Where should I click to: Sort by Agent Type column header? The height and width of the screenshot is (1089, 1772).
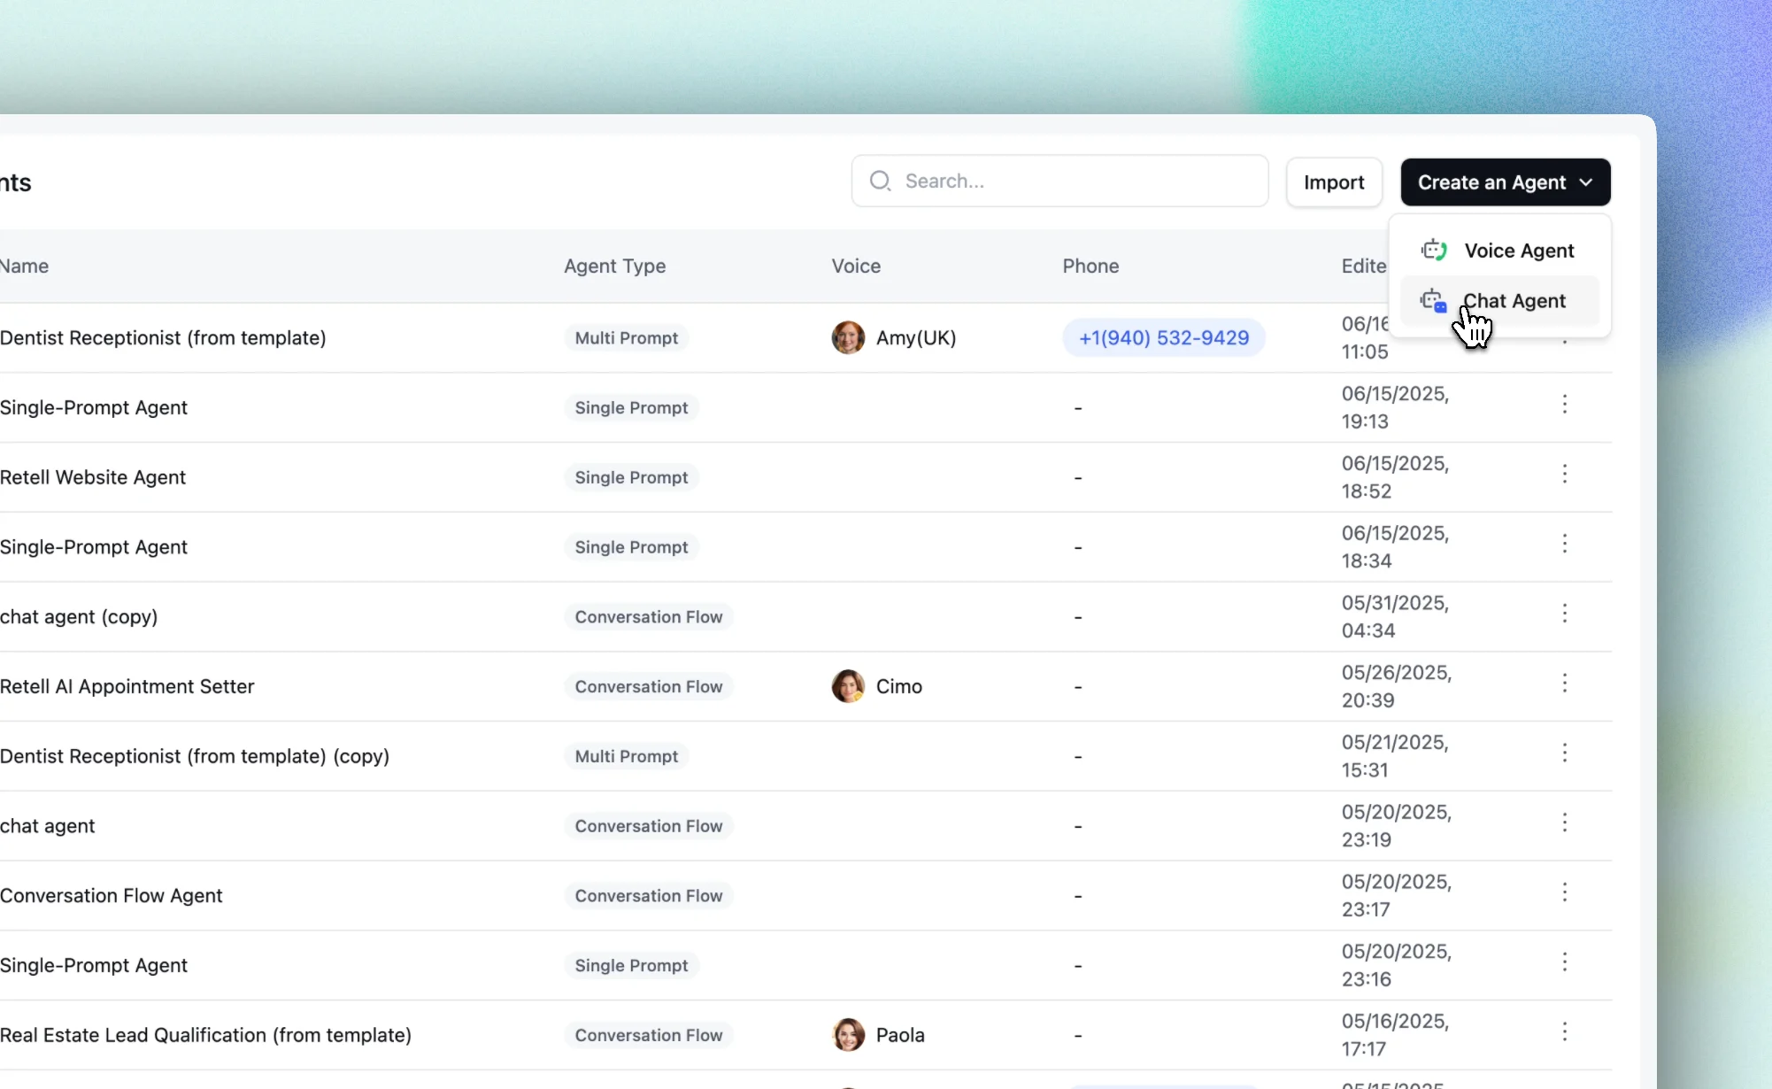(614, 266)
